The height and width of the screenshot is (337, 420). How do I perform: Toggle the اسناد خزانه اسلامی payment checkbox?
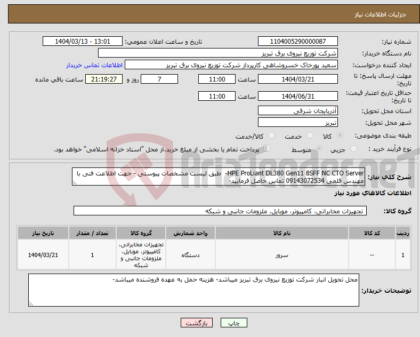[267, 148]
